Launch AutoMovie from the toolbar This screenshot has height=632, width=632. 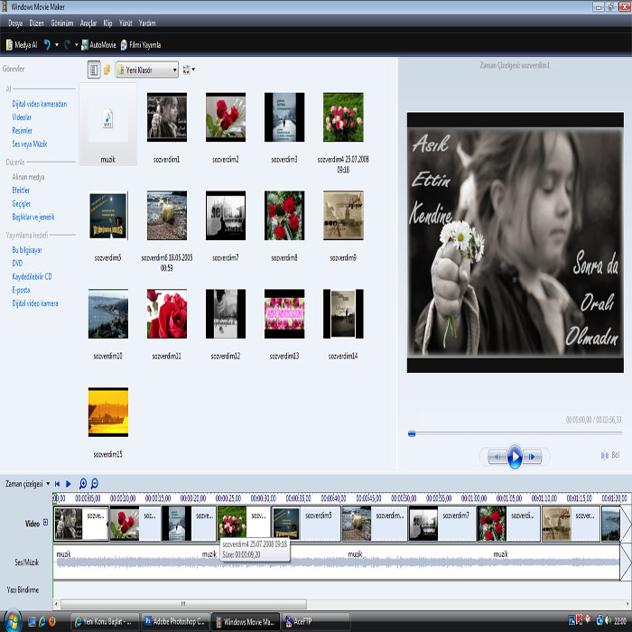coord(98,45)
